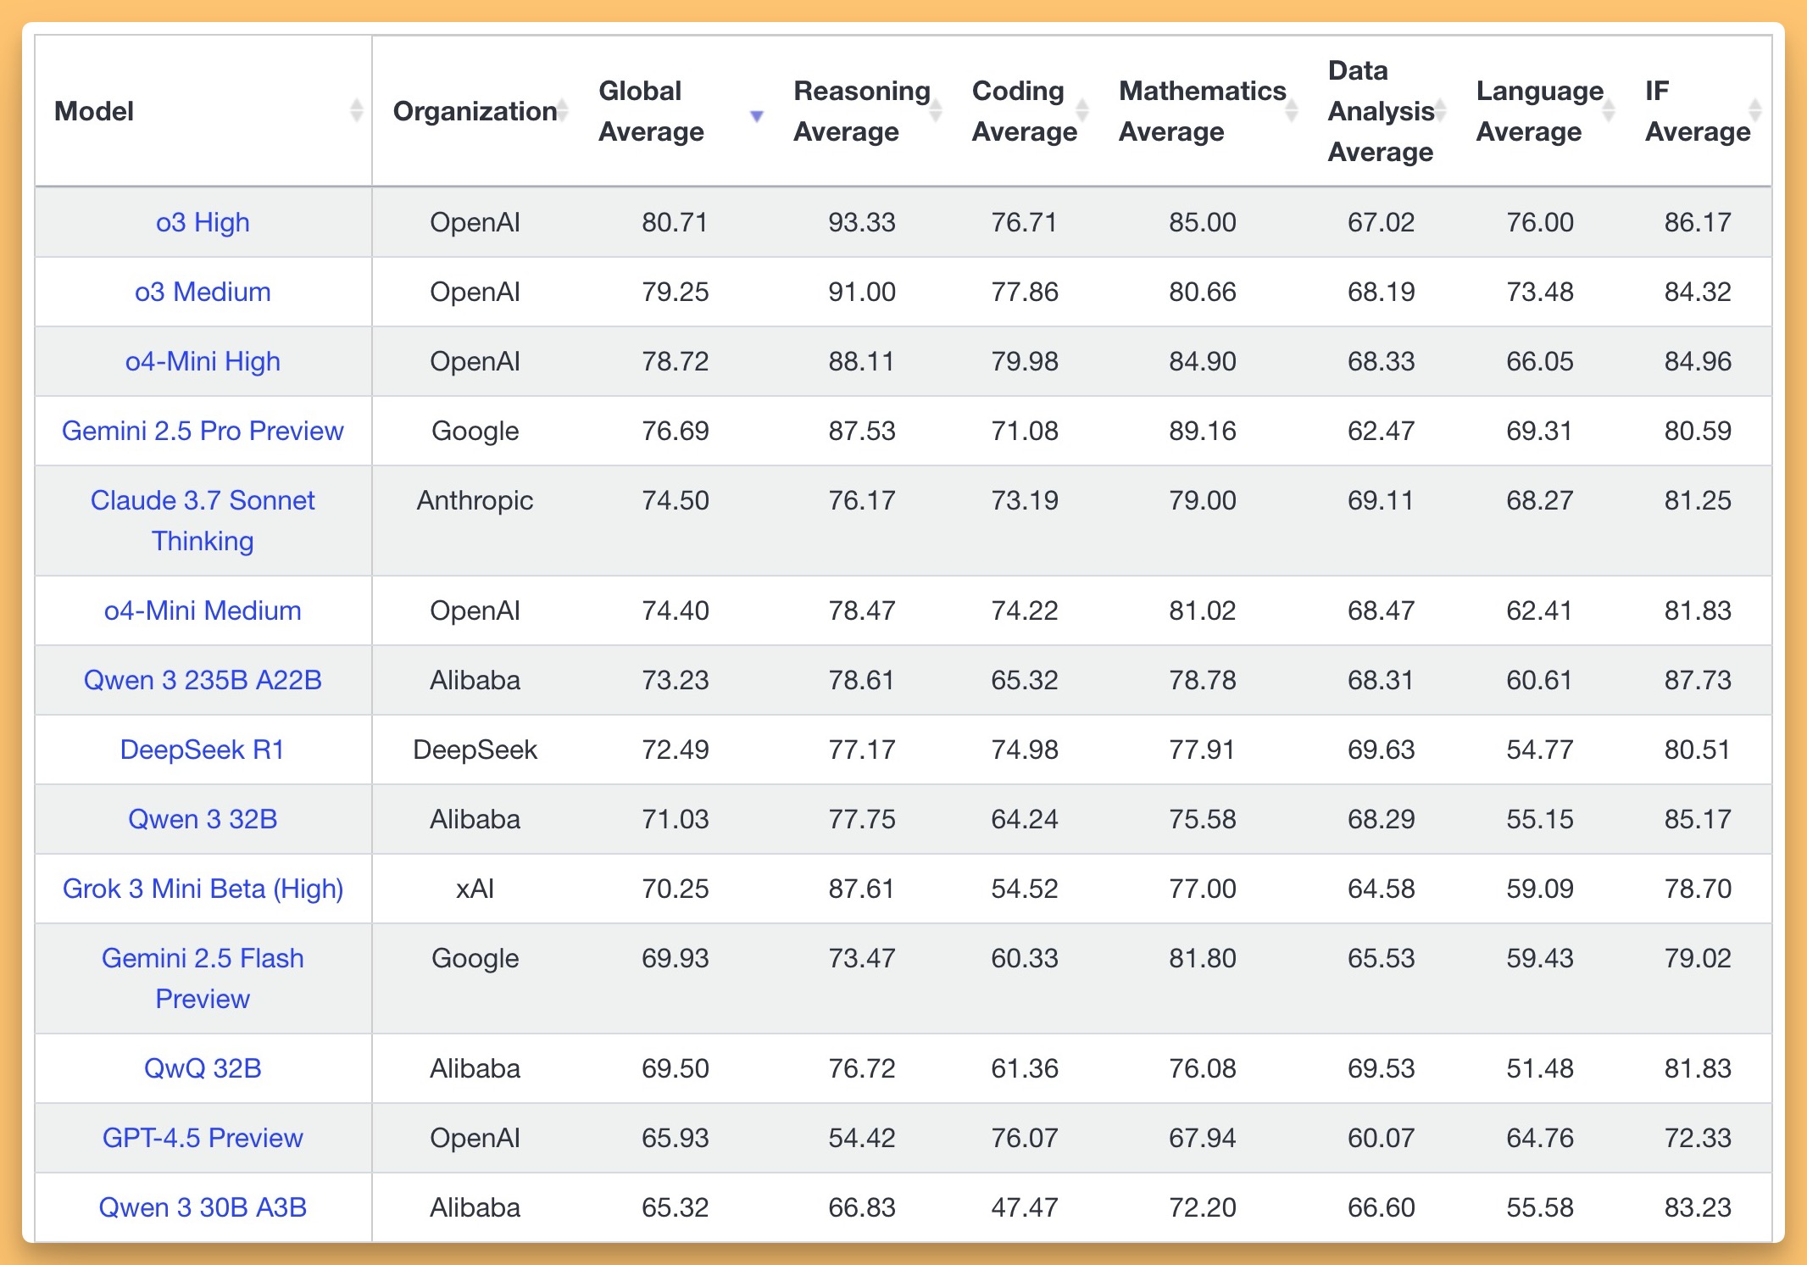The image size is (1807, 1265).
Task: Click the Reasoning Average sort icon
Action: point(936,111)
